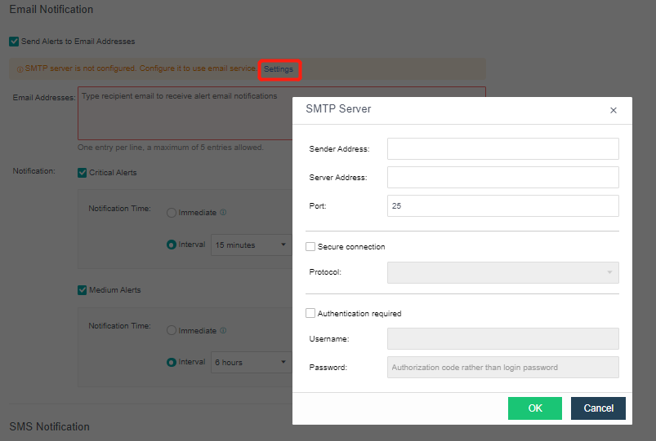Screen dimensions: 656x441
Task: Click info icon beside Critical Alerts Immediate
Action: (x=223, y=213)
